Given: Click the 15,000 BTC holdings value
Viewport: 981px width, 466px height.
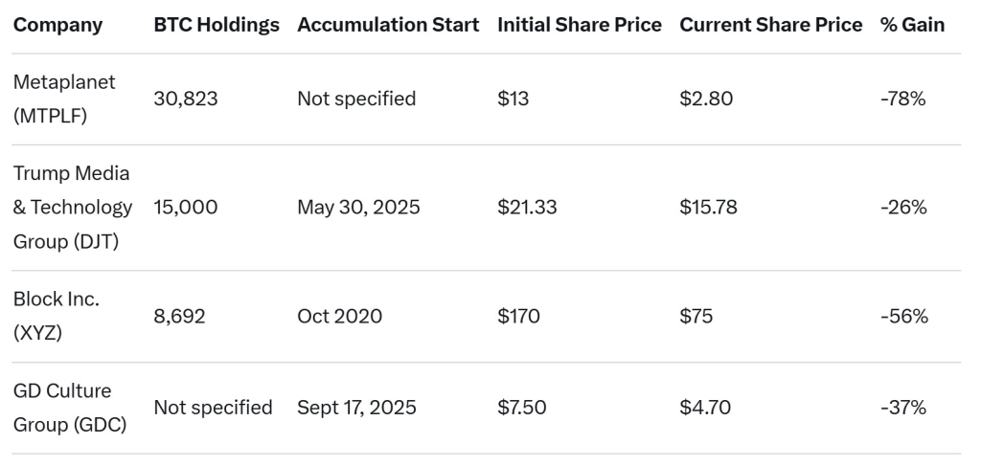Looking at the screenshot, I should 186,207.
